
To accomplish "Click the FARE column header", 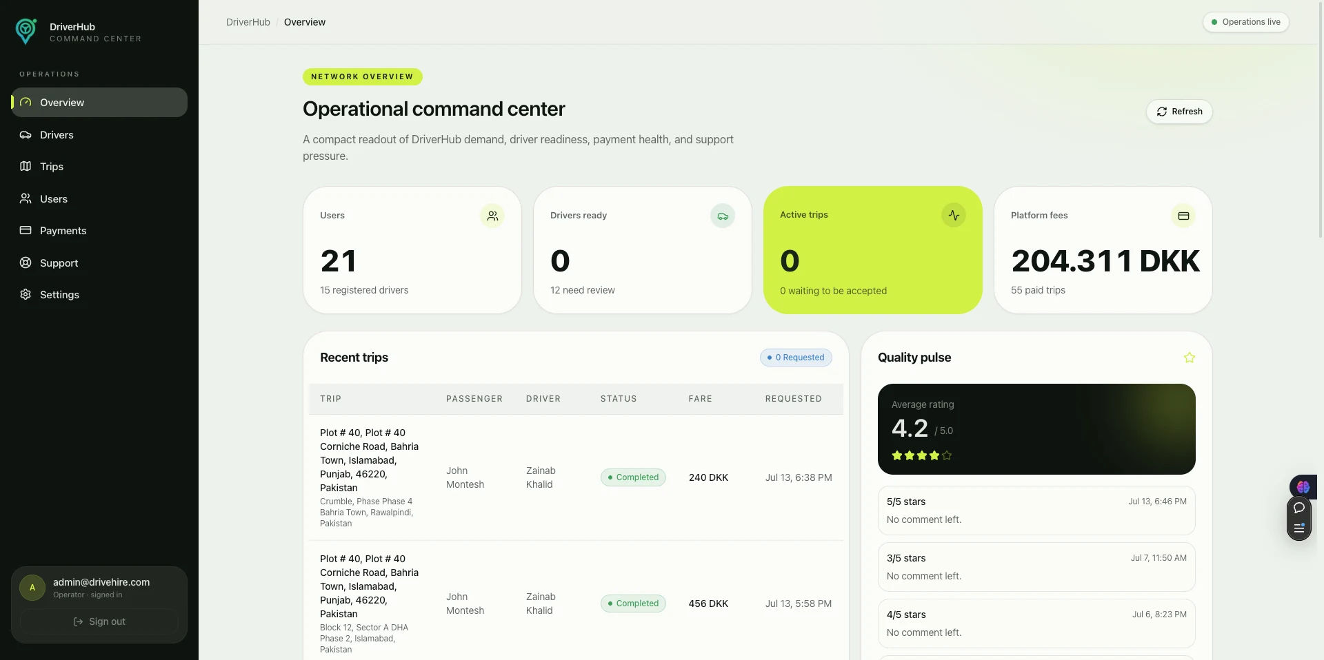I will coord(700,399).
